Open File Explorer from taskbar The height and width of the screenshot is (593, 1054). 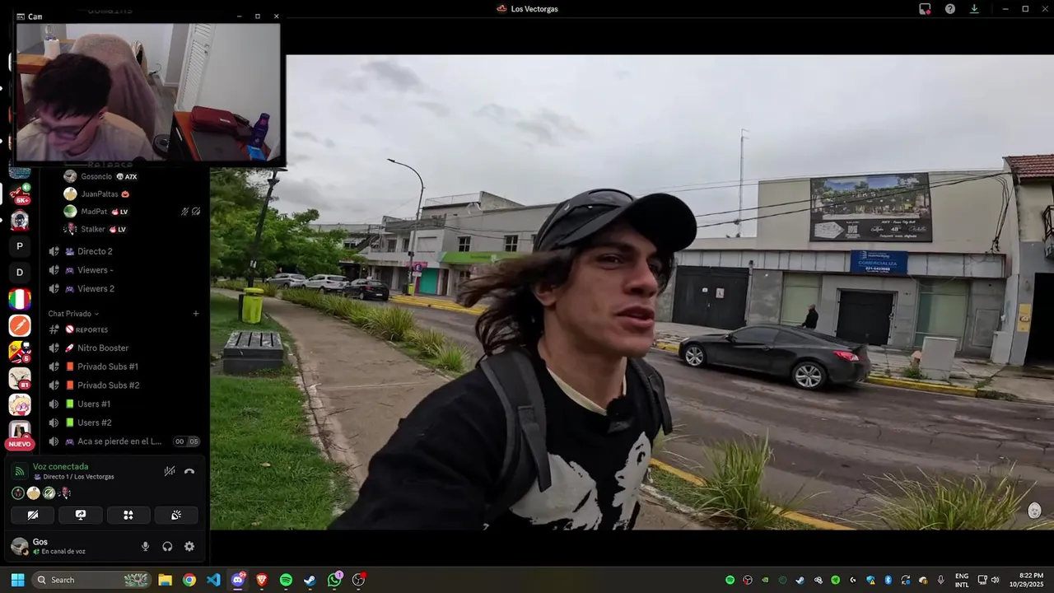165,580
